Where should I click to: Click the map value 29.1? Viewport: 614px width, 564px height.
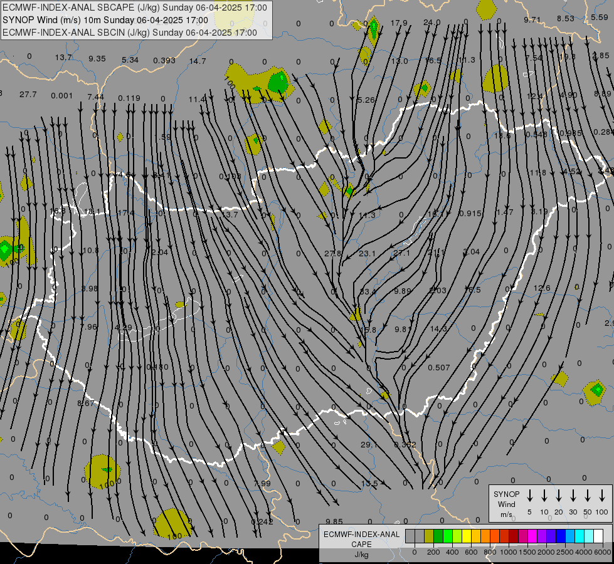pyautogui.click(x=369, y=445)
